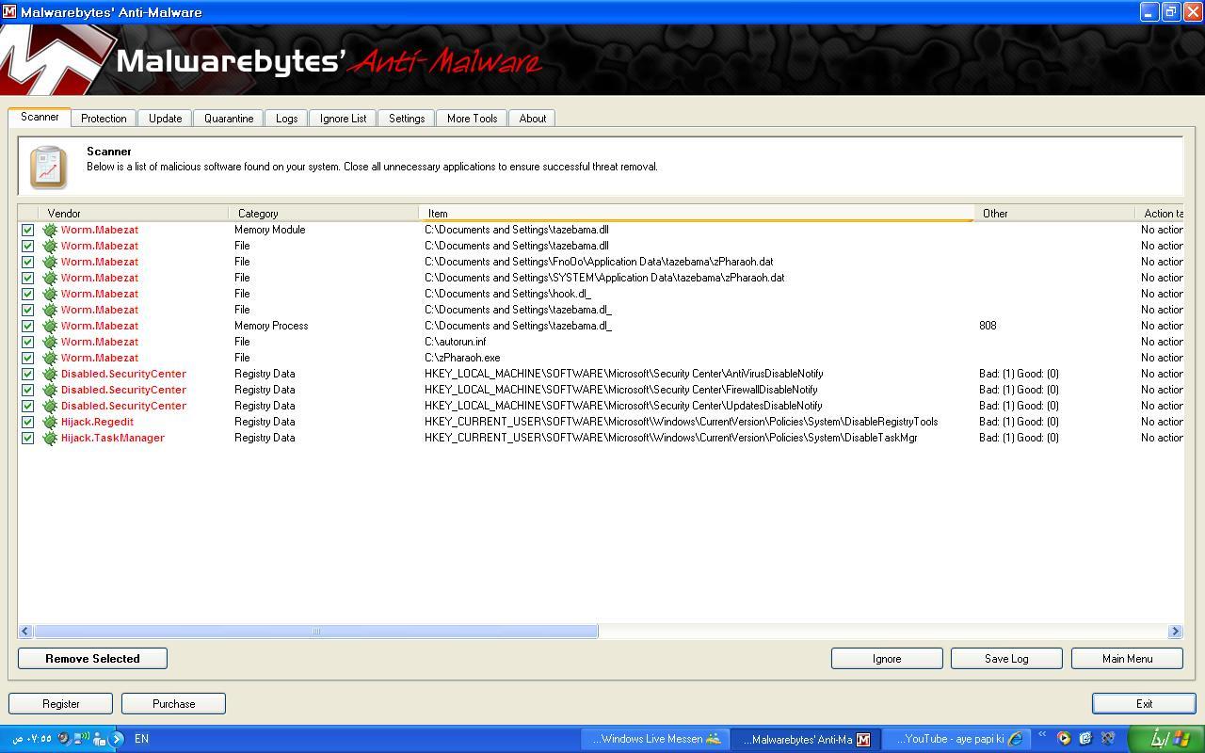Uncheck checkbox for Memory Process row
Image resolution: width=1205 pixels, height=753 pixels.
coord(27,326)
